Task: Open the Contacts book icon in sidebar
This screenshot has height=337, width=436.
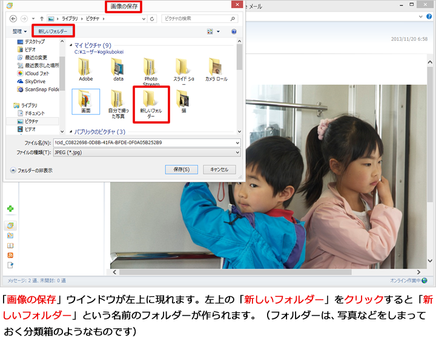Action: pyautogui.click(x=10, y=245)
